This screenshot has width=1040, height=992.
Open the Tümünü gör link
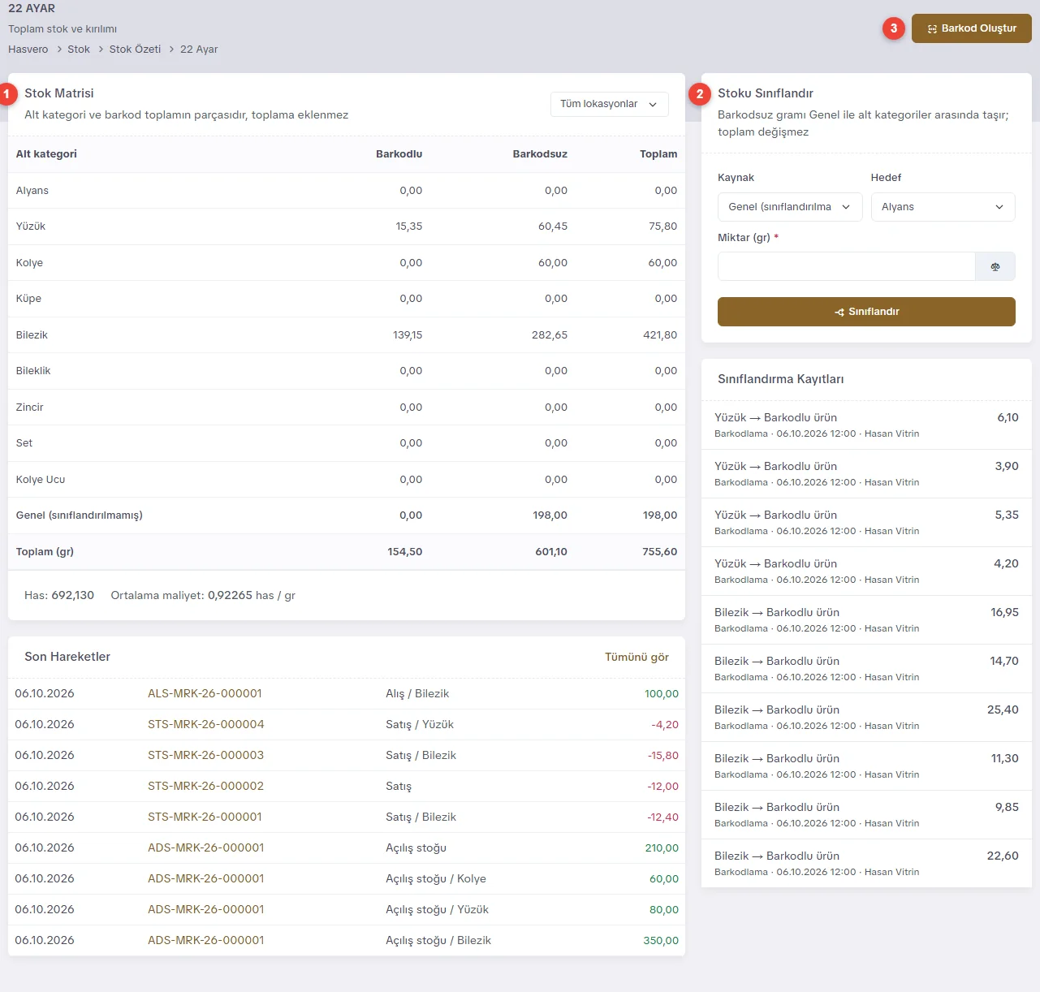click(x=637, y=657)
